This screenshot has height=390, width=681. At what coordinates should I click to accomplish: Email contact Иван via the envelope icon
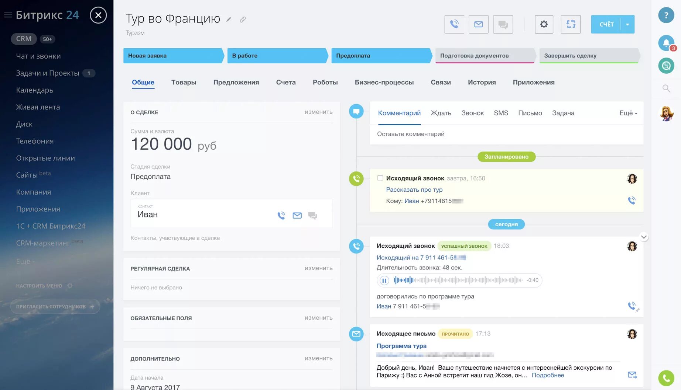coord(297,215)
